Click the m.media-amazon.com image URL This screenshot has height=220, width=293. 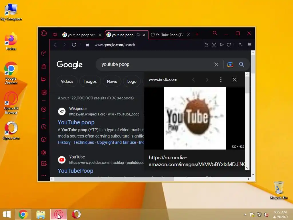[x=197, y=161]
